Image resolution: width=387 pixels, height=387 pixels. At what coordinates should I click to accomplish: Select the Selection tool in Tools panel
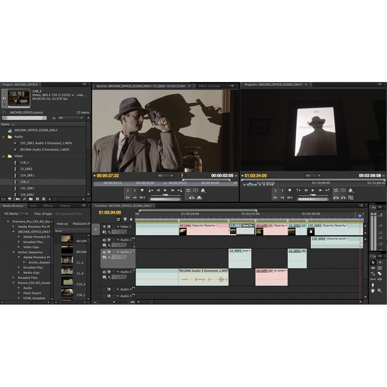click(x=373, y=263)
